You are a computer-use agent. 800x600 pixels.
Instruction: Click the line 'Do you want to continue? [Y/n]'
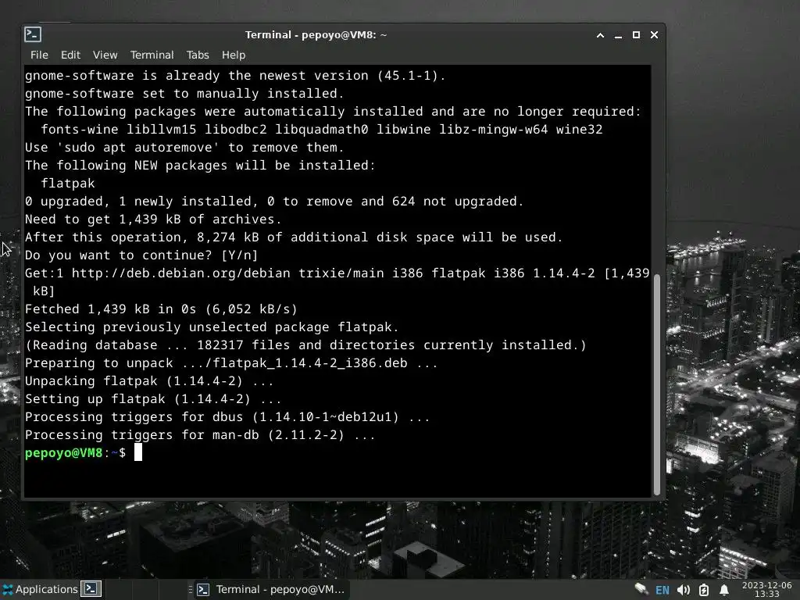pyautogui.click(x=141, y=255)
